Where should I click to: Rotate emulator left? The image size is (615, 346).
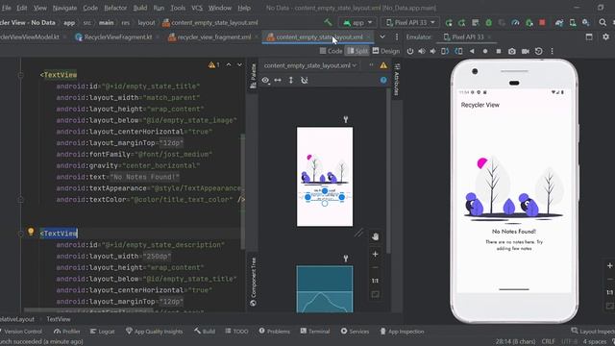pyautogui.click(x=445, y=51)
